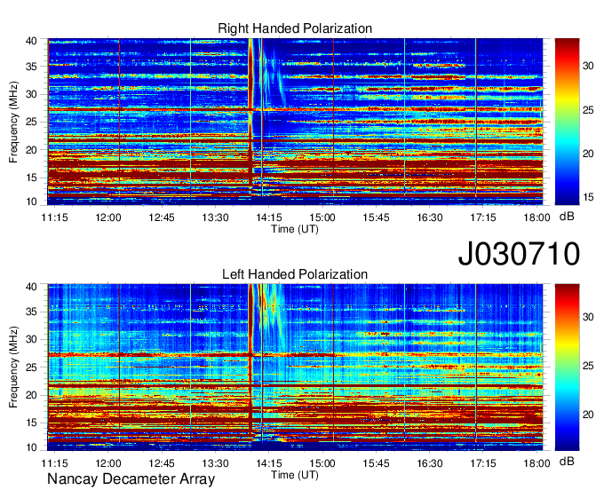This screenshot has width=604, height=490.
Task: Click the 20 MHz tick label on bottom plot
Action: 31,395
